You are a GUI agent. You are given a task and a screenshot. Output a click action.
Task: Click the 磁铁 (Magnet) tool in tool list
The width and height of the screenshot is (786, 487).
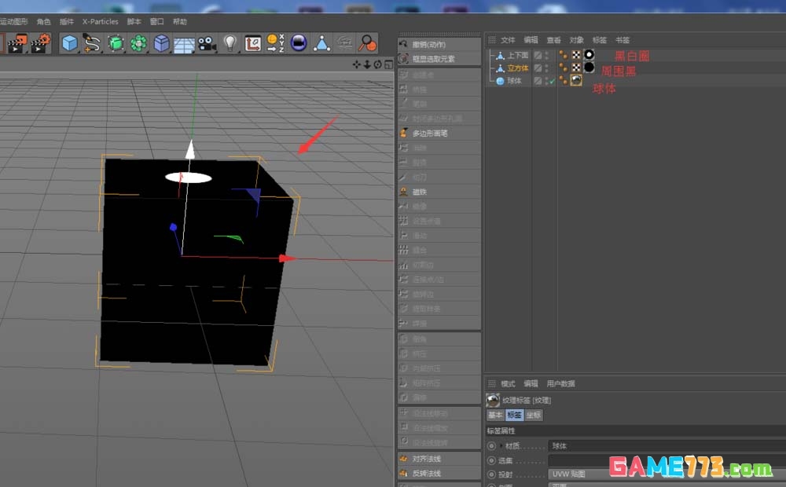pos(432,191)
